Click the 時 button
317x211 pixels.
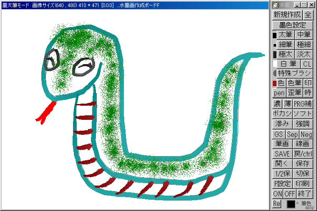pyautogui.click(x=308, y=93)
